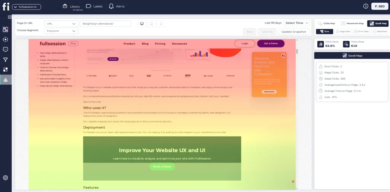Click the Total clicks cursor icon
This screenshot has height=192, width=390.
point(346,44)
